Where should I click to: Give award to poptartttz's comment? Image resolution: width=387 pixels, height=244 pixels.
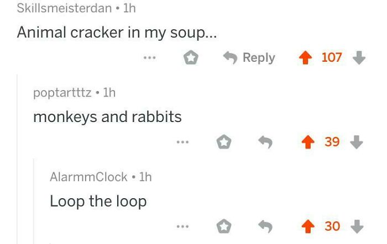click(224, 142)
